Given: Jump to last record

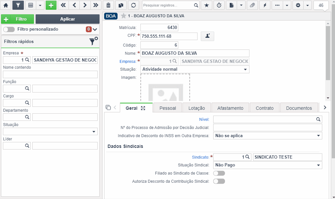Looking at the screenshot, I should coord(96,5).
